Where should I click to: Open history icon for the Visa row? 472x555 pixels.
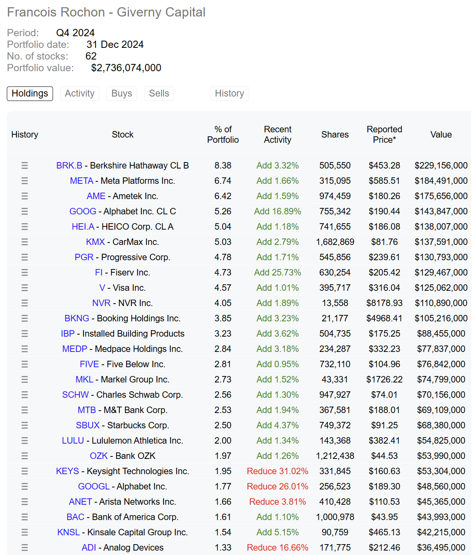pyautogui.click(x=25, y=288)
